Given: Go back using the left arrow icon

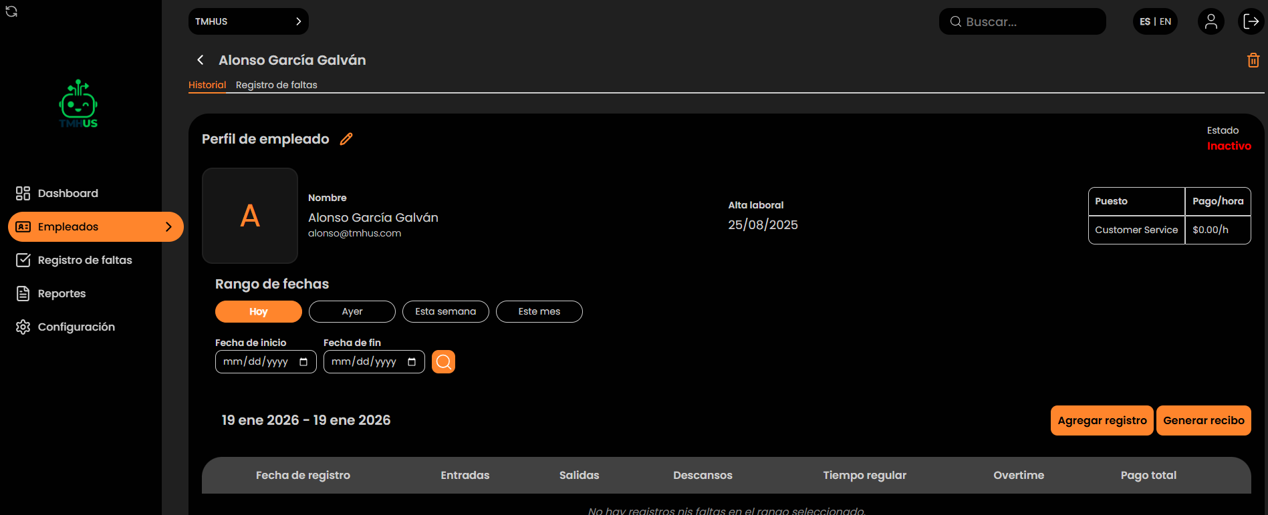Looking at the screenshot, I should (200, 60).
